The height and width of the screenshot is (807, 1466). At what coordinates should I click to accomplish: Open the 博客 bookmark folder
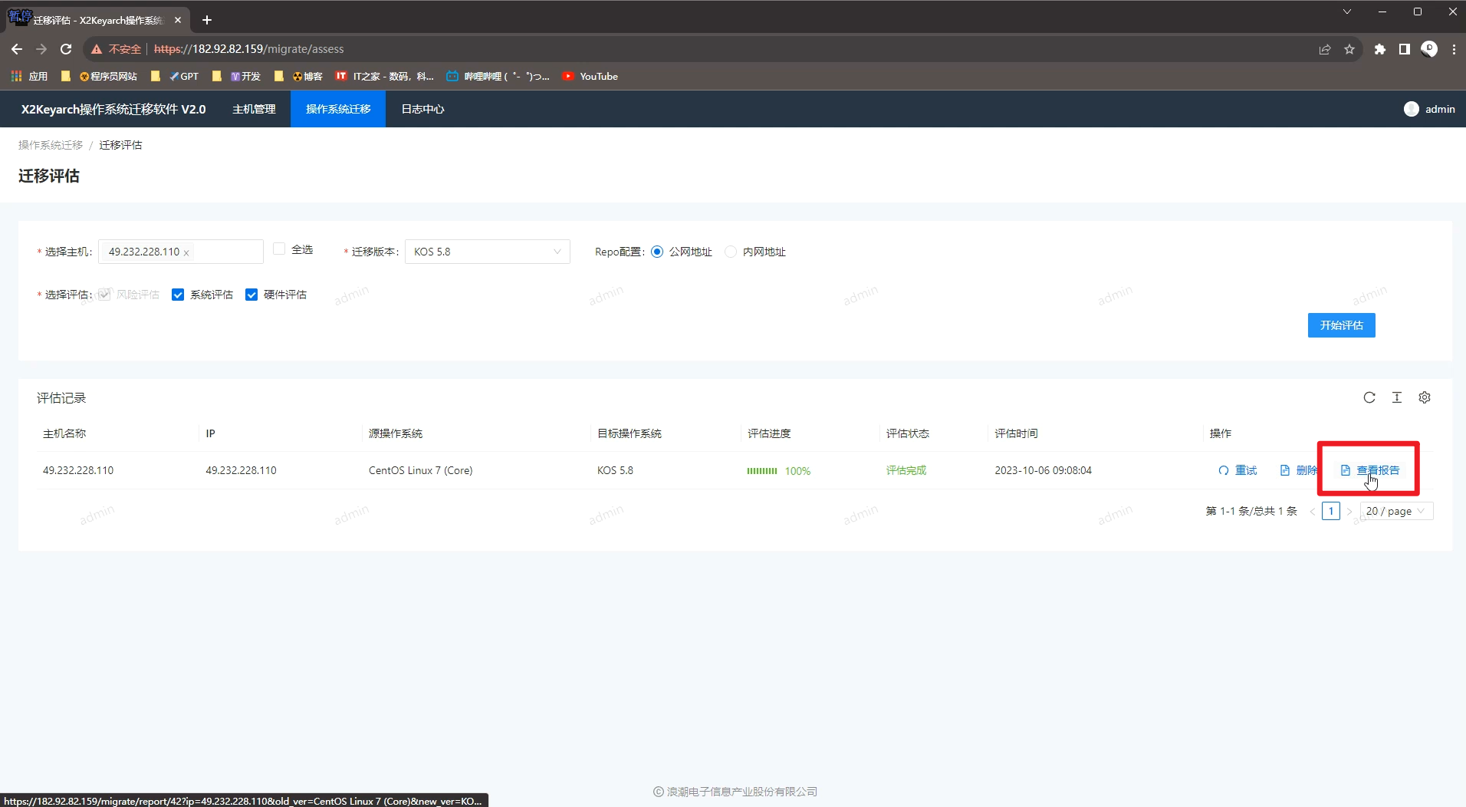click(x=298, y=76)
